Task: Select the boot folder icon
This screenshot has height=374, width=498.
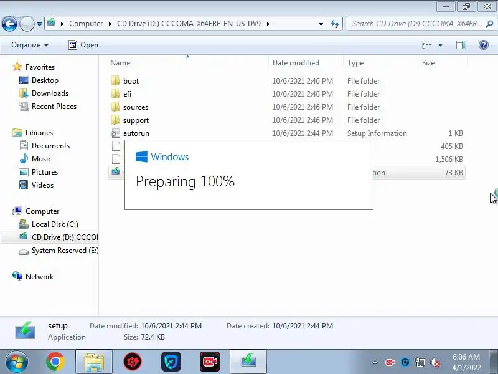Action: pos(115,80)
